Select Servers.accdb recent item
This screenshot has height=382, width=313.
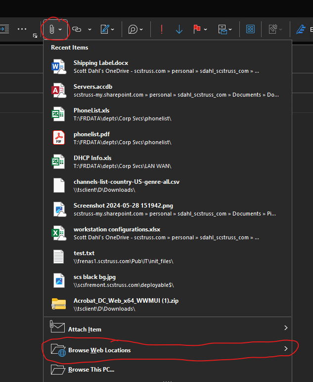point(168,91)
